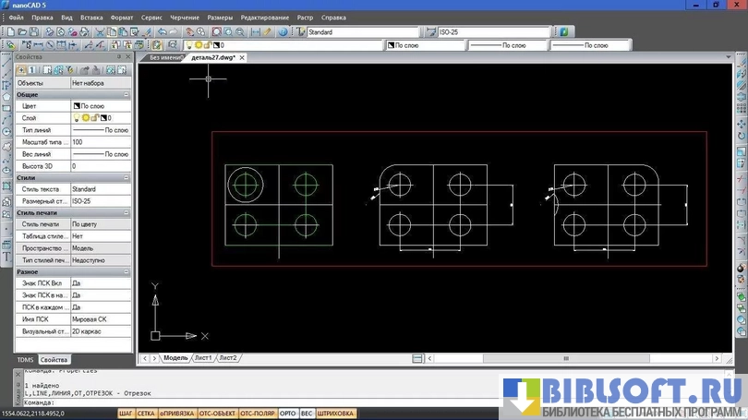Click the Pan hand icon
This screenshot has width=748, height=420.
click(189, 31)
